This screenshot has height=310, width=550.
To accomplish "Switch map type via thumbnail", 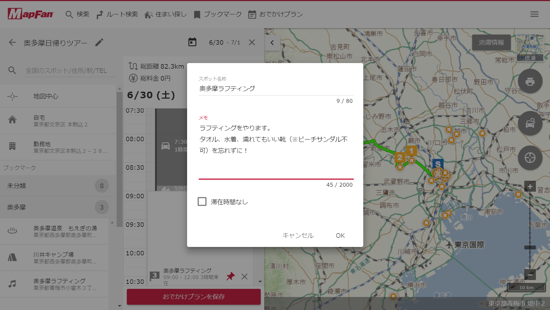I will pyautogui.click(x=530, y=48).
